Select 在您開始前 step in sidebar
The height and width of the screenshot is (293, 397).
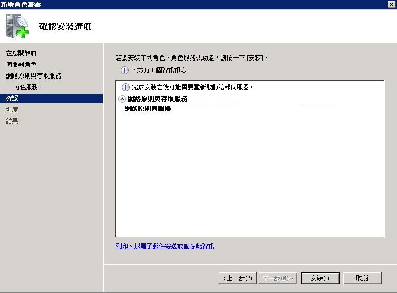click(x=21, y=53)
